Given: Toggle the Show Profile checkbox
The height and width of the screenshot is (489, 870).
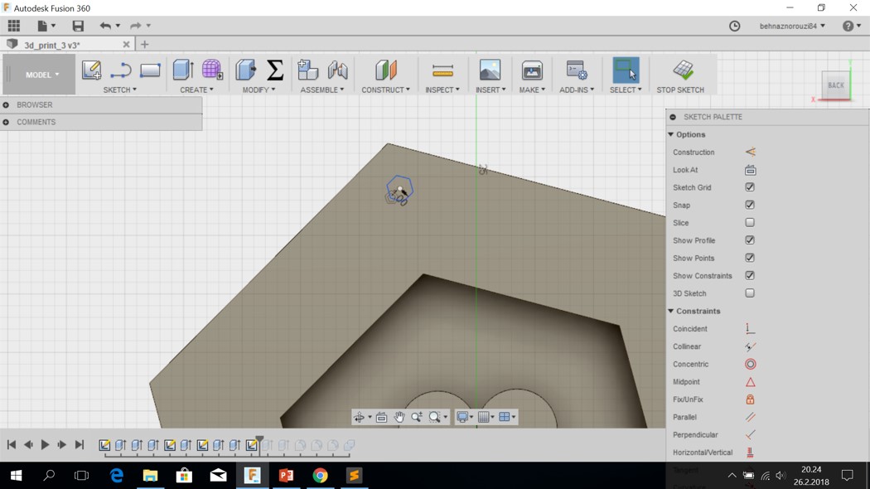Looking at the screenshot, I should [750, 240].
